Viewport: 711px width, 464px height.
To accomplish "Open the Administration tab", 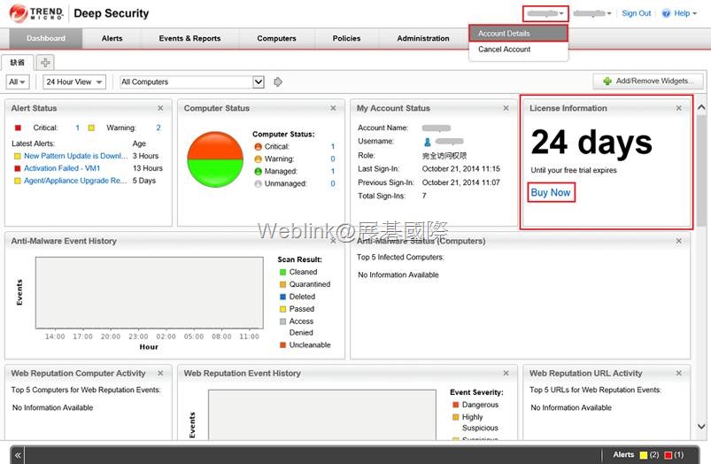I will [423, 39].
